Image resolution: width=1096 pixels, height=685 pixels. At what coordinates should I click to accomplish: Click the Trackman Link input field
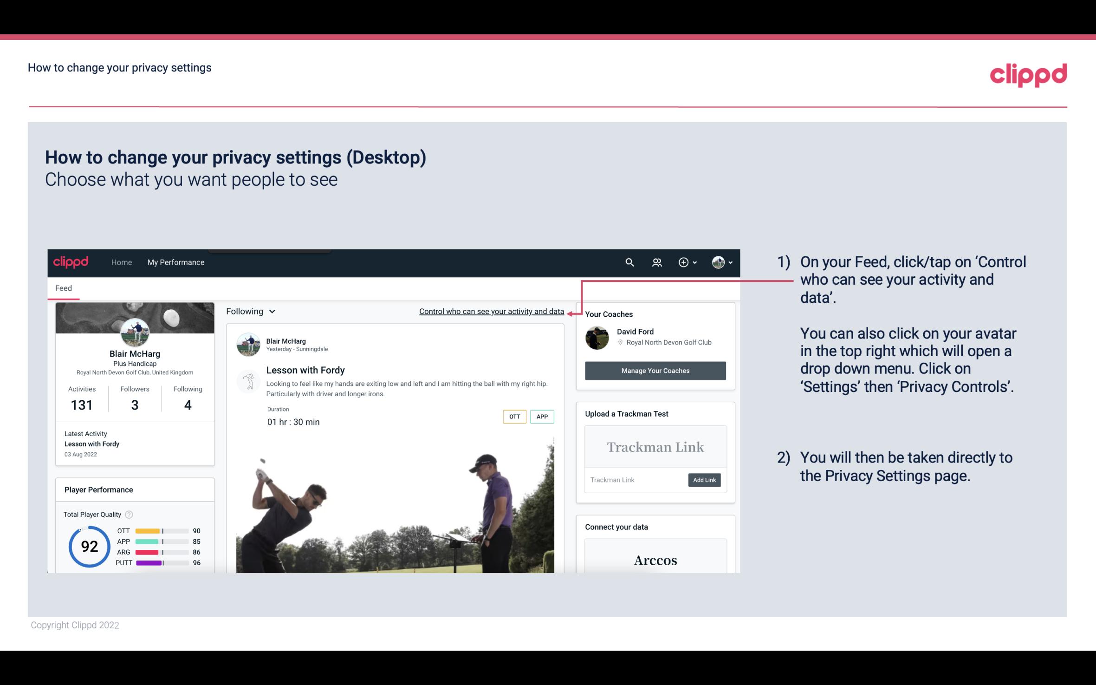[x=635, y=480]
